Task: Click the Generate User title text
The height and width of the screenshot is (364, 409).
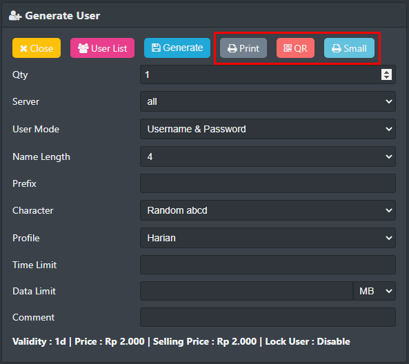Action: point(62,16)
